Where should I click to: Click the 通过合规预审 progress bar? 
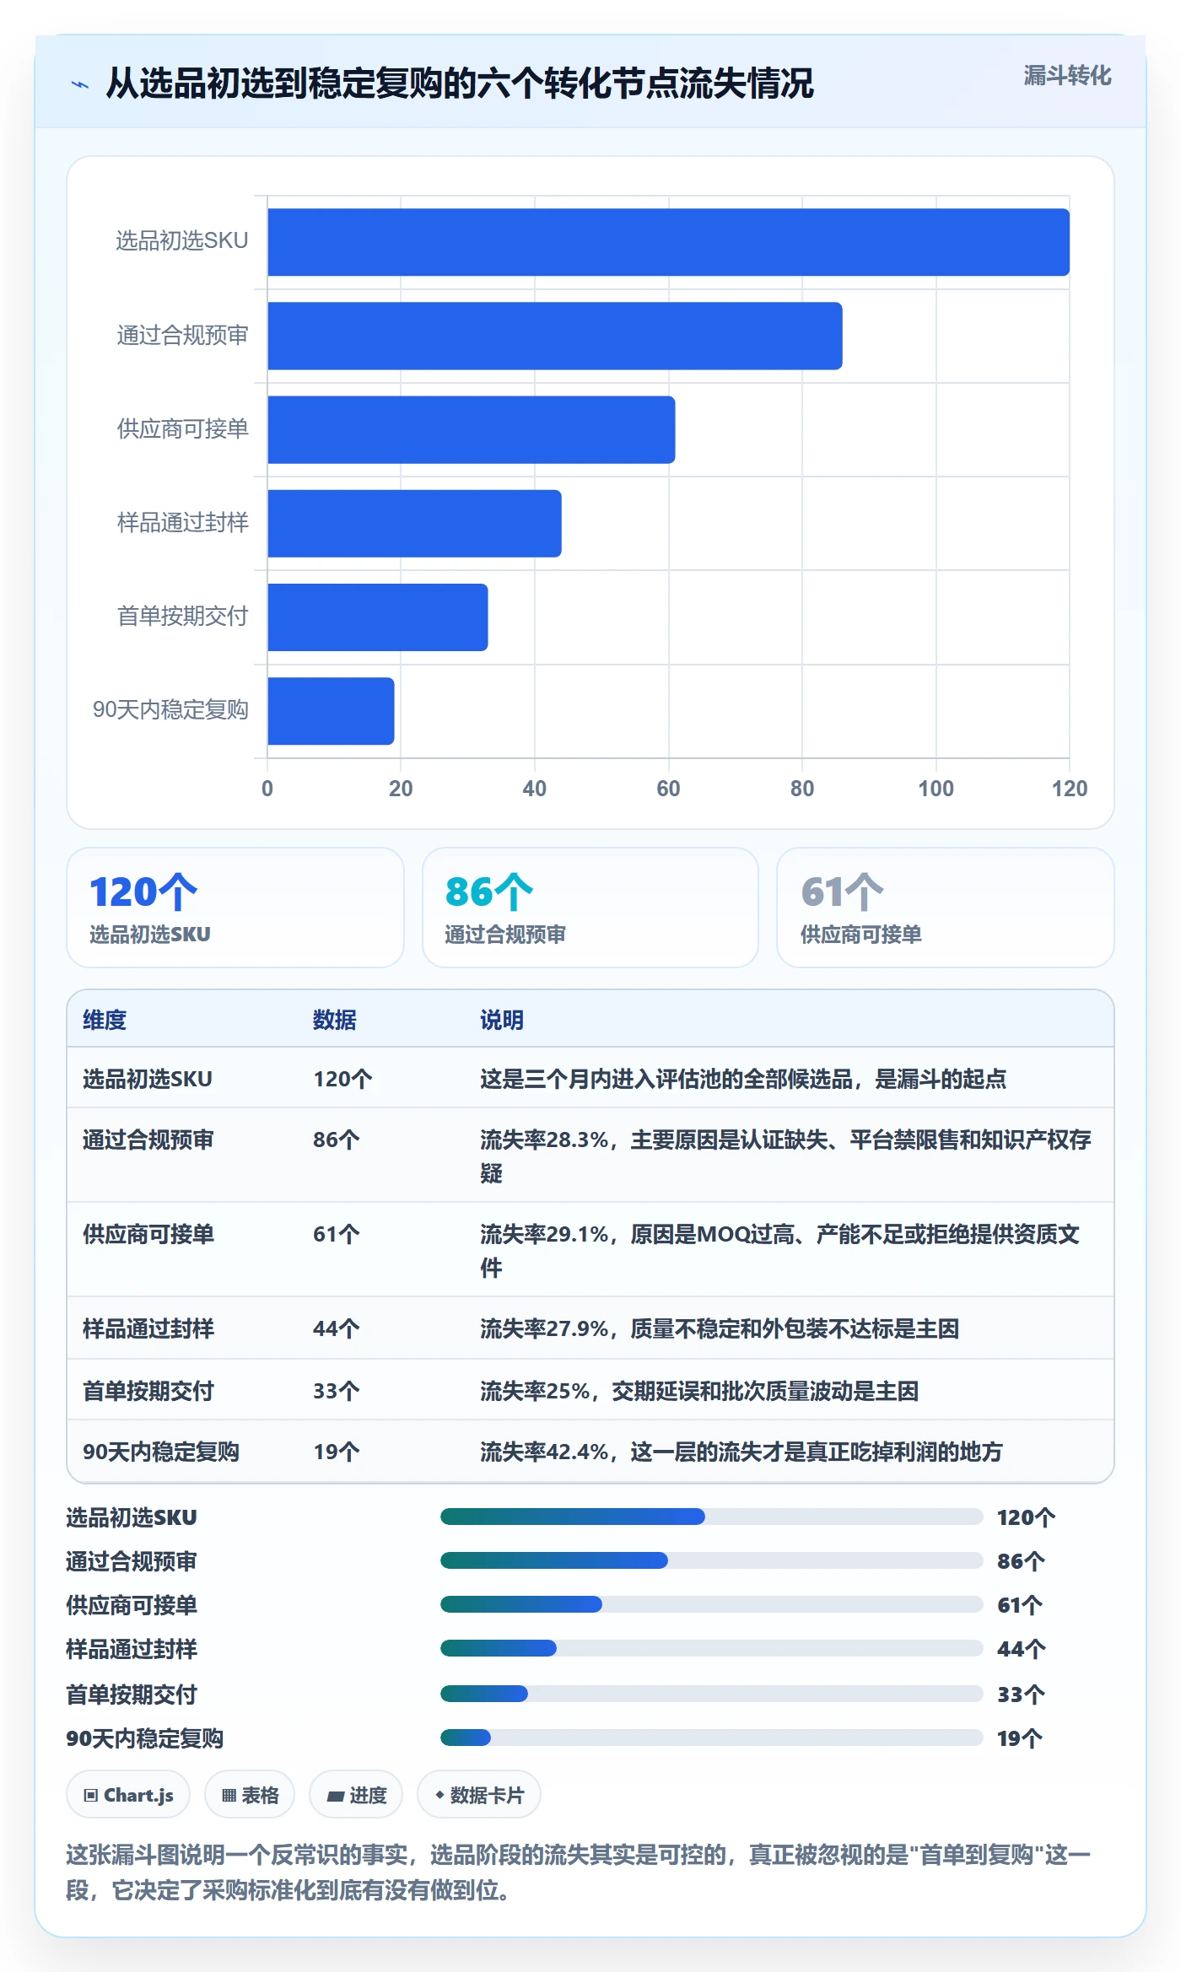pos(712,1560)
